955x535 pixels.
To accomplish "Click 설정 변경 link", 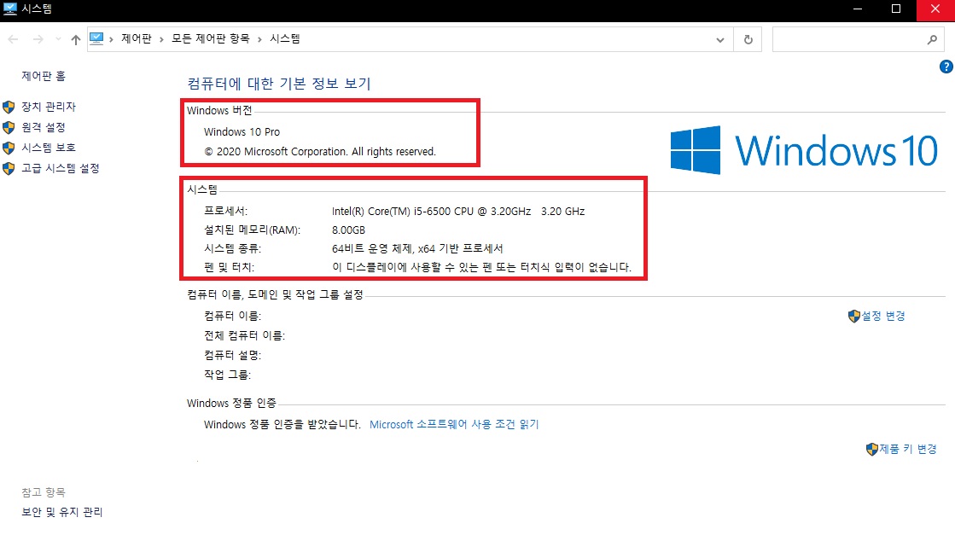I will [x=883, y=316].
